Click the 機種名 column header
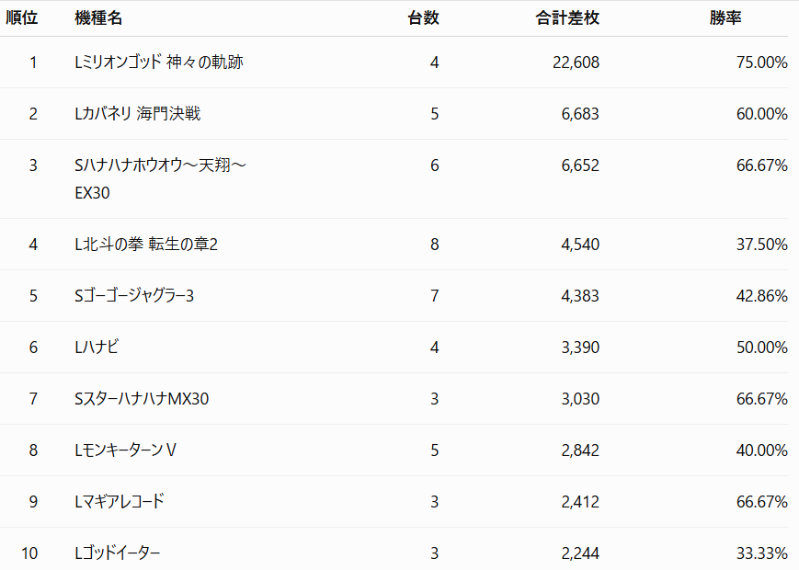 click(98, 17)
